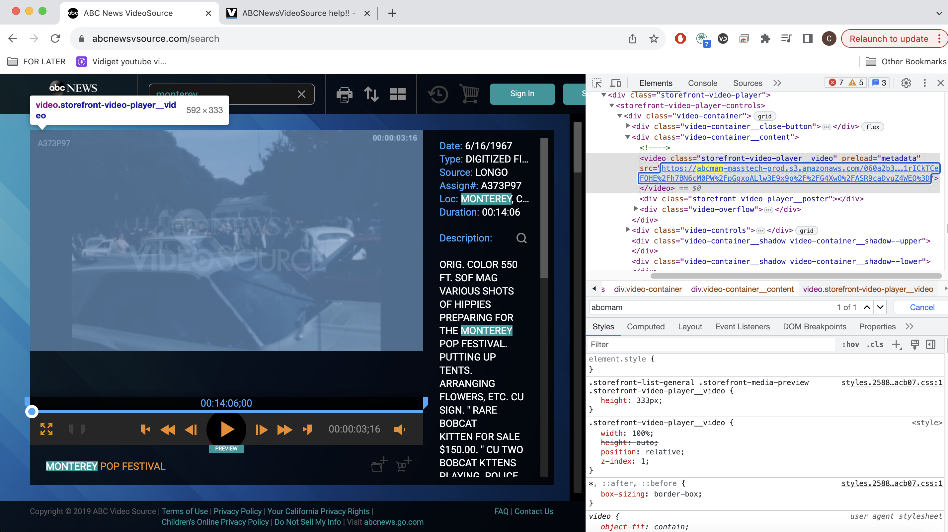This screenshot has height=532, width=948.
Task: Toggle :hov element state panel
Action: (x=850, y=344)
